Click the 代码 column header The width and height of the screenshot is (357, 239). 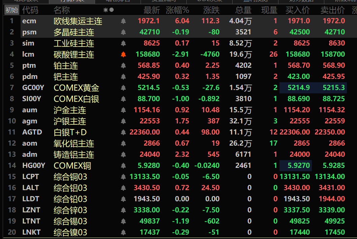[x=30, y=10]
